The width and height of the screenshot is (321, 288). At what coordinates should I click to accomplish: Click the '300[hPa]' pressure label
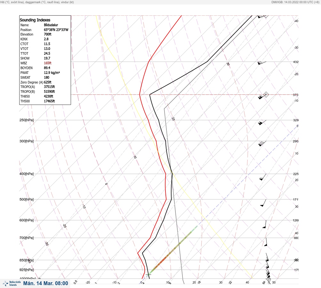click(x=27, y=141)
